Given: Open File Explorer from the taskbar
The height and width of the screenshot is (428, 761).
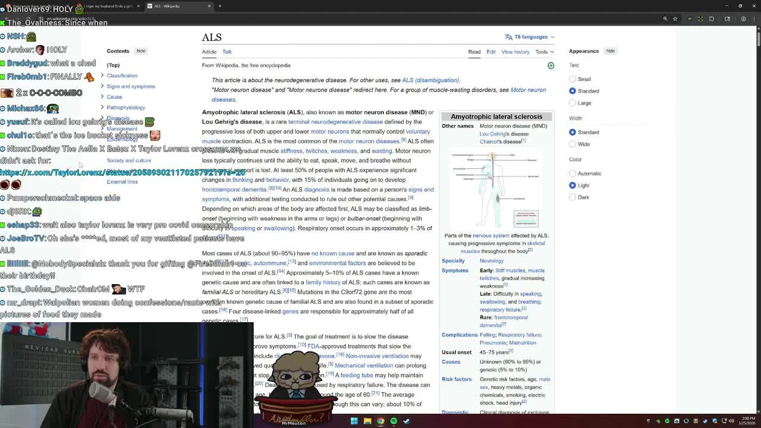Looking at the screenshot, I should pos(367,421).
